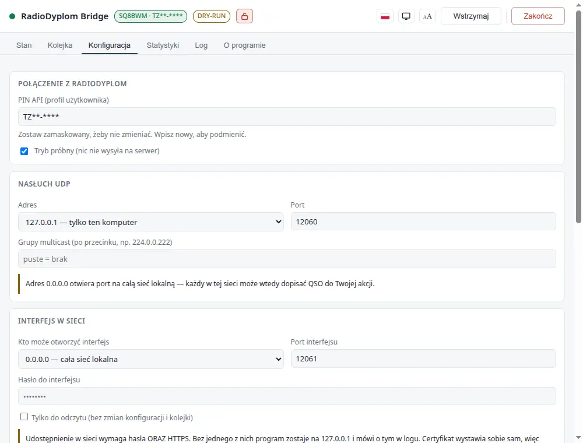Click the "Udostępnienie w sieci wymaga hasła" note
The image size is (583, 443).
pyautogui.click(x=282, y=438)
